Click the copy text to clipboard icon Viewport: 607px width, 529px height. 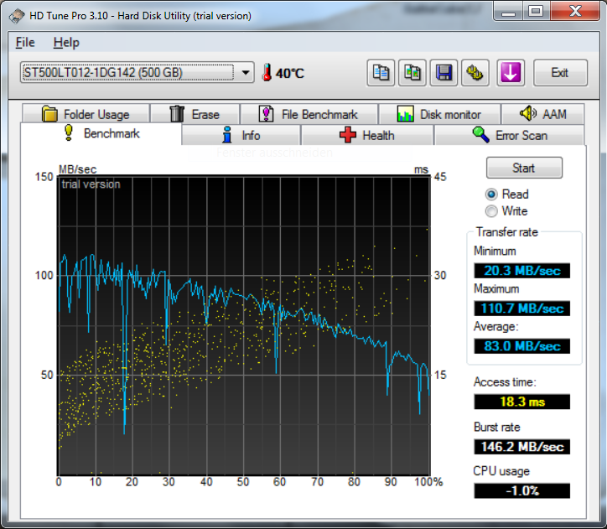(x=381, y=73)
